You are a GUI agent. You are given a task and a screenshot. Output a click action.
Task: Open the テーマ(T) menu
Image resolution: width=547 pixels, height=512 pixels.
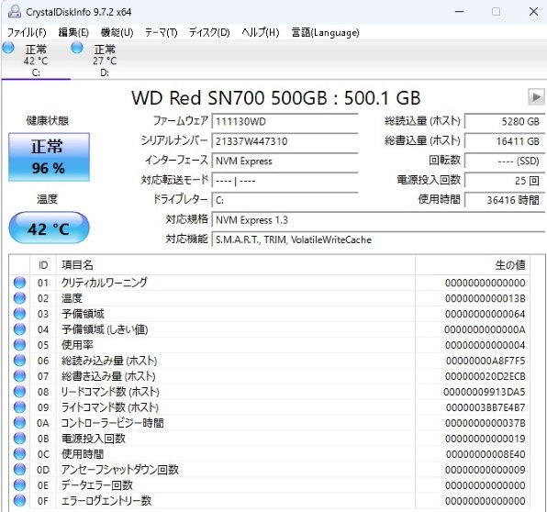click(162, 32)
